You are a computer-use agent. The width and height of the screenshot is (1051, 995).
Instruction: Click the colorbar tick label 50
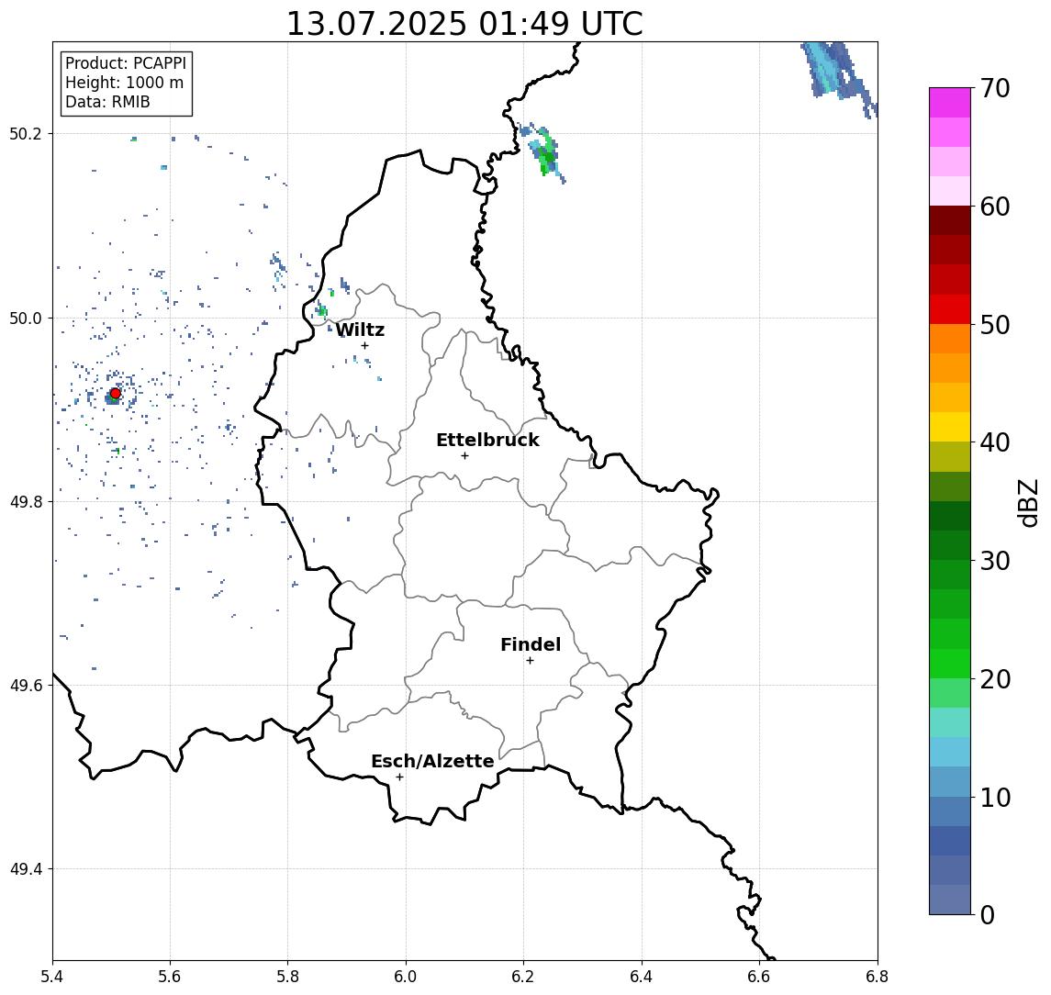point(995,325)
